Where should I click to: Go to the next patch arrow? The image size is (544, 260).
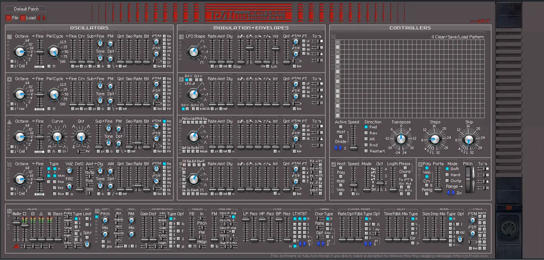point(44,18)
